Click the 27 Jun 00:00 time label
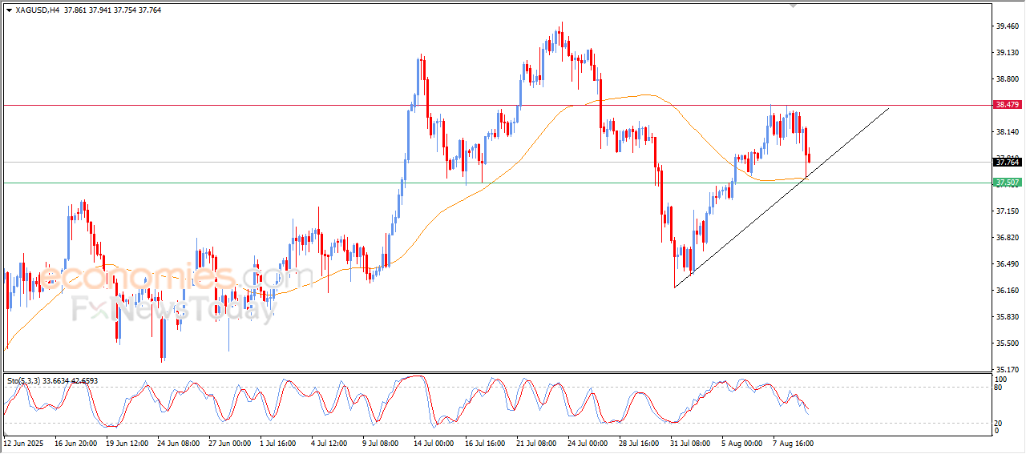 229,443
